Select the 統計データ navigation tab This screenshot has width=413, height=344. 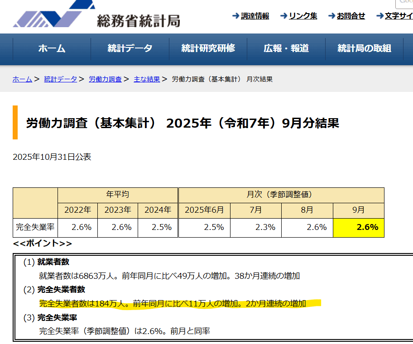[x=130, y=48]
